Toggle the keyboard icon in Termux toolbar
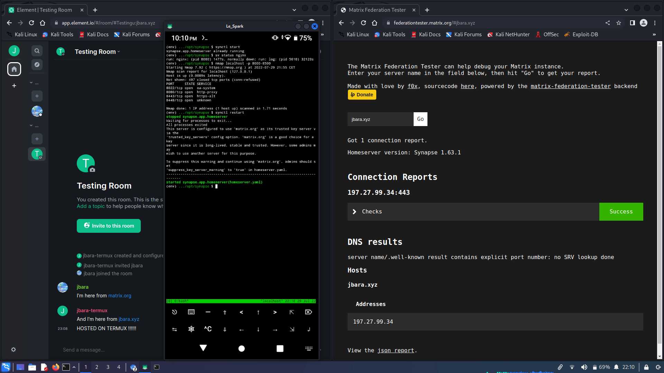 (191, 312)
